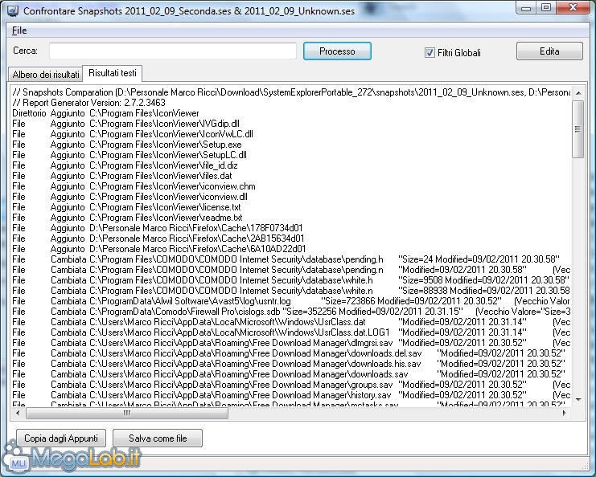Viewport: 596px width, 477px height.
Task: Click the IconViewer\Setup.exe line
Action: click(x=127, y=145)
